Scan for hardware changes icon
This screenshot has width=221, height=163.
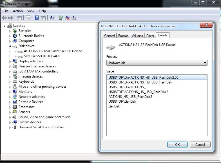pyautogui.click(x=52, y=18)
